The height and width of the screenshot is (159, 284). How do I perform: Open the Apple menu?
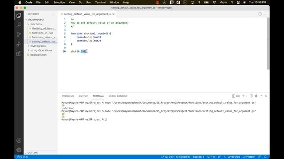coord(20,2)
